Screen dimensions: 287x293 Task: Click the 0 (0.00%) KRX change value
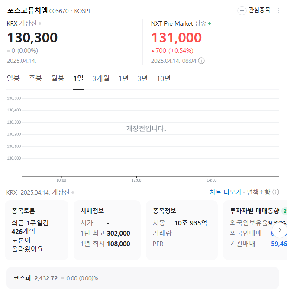coord(23,51)
